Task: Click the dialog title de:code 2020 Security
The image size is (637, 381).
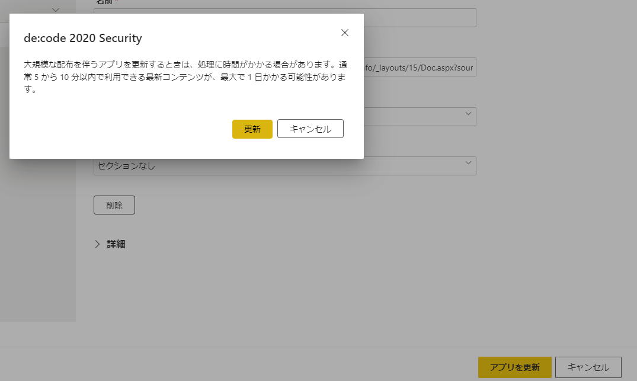Action: tap(83, 38)
